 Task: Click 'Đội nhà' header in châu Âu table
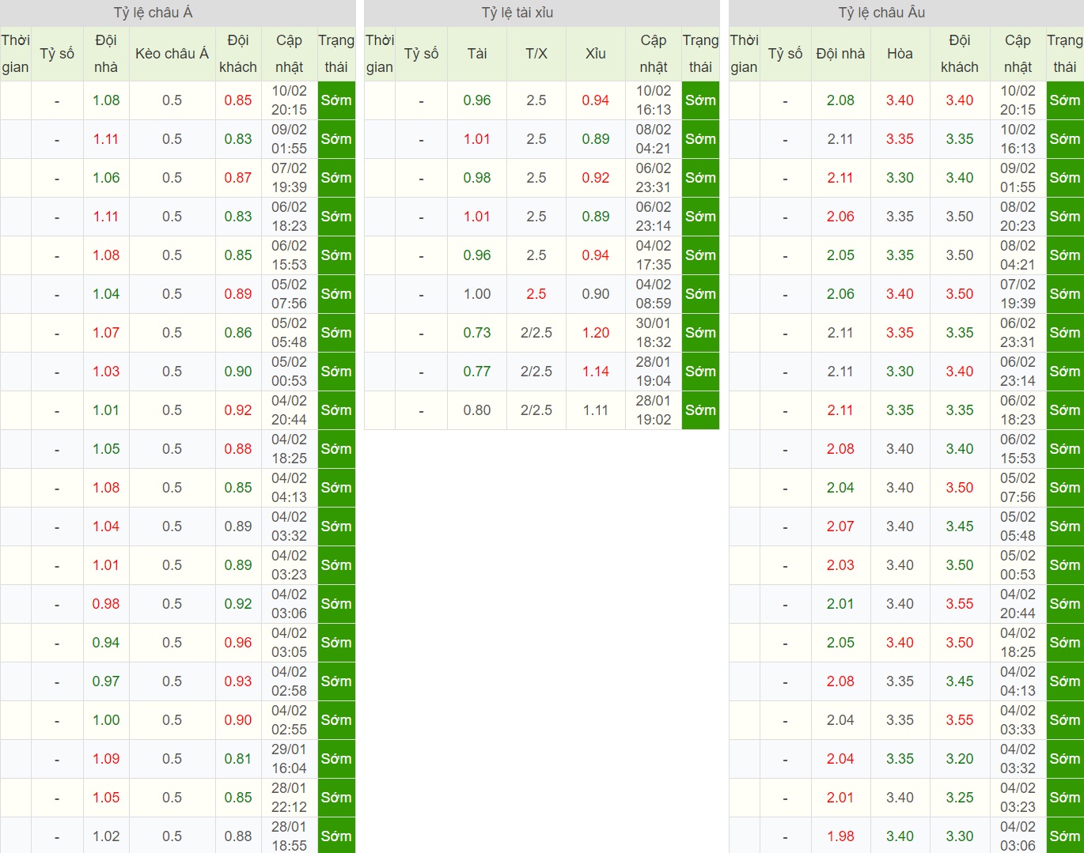840,54
